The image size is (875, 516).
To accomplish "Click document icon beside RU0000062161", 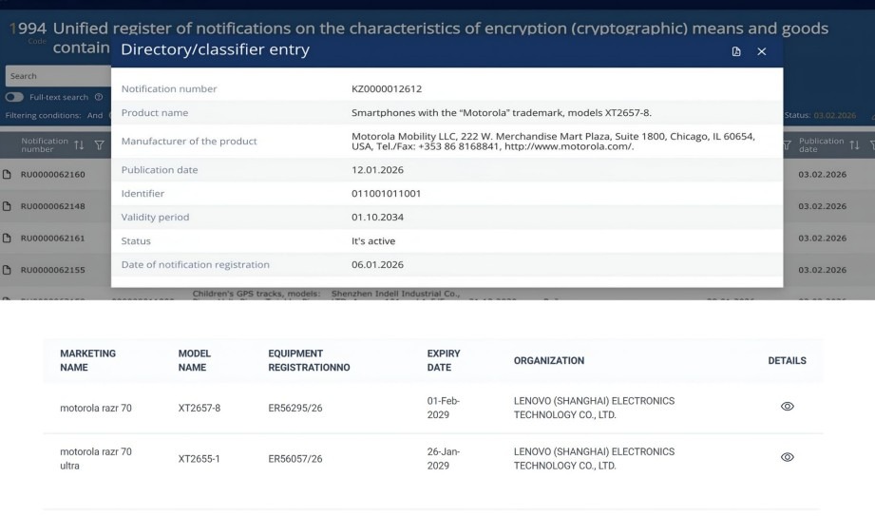I will (7, 239).
